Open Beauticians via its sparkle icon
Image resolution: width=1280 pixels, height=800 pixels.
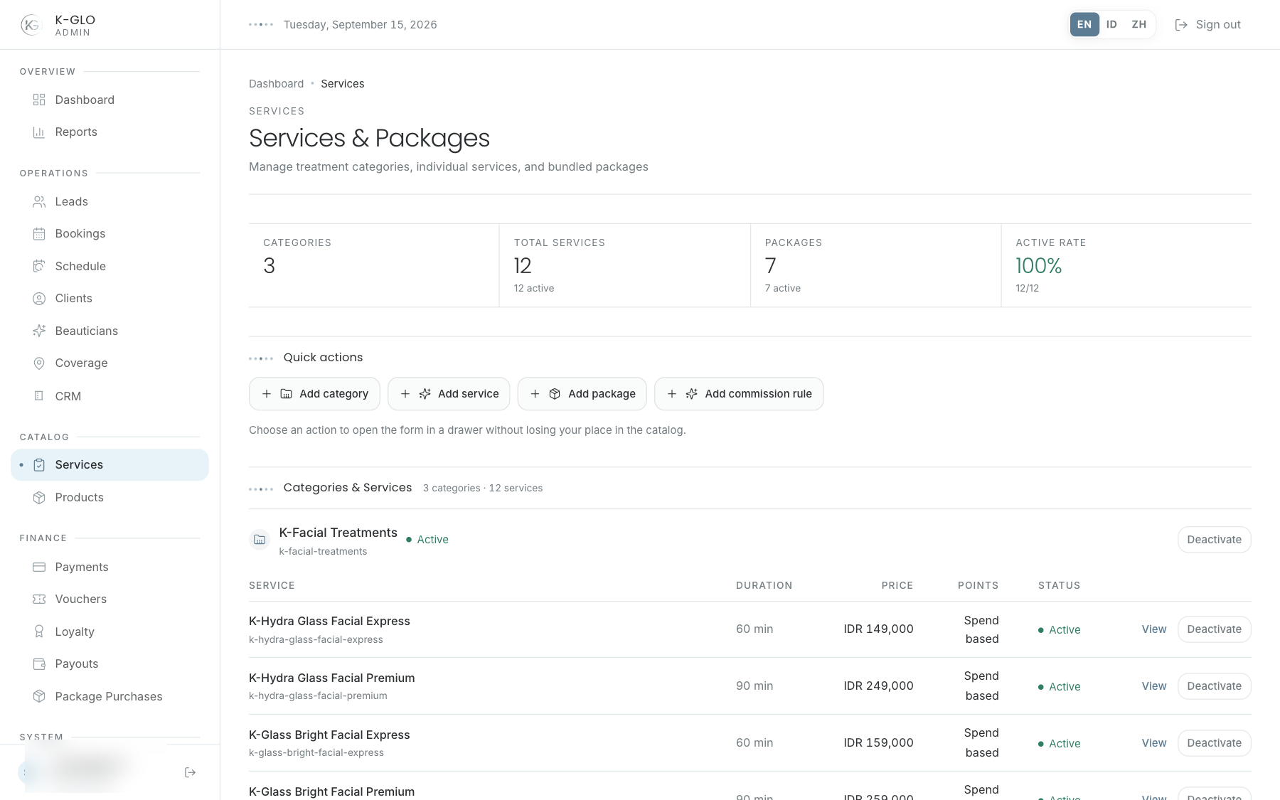click(x=39, y=331)
